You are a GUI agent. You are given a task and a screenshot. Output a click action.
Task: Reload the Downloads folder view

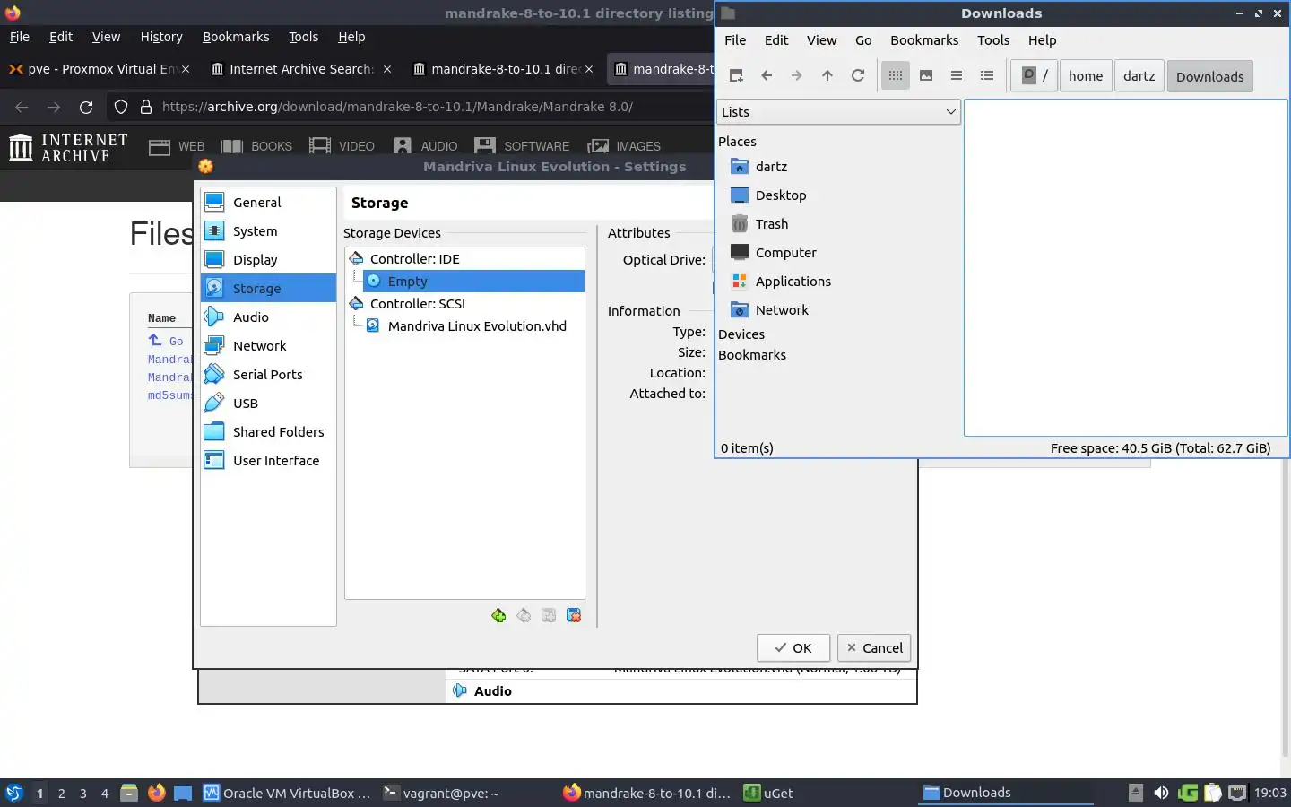coord(858,76)
